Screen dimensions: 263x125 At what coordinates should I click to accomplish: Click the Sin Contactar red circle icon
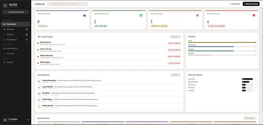pos(254,15)
